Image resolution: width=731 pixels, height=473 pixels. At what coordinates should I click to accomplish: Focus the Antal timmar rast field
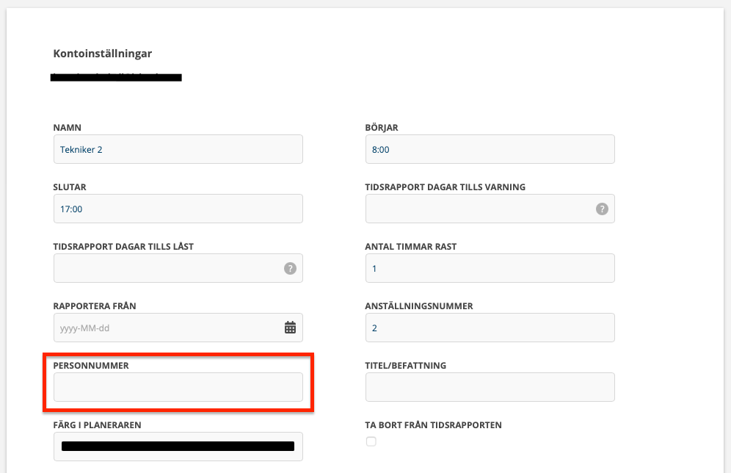(x=490, y=268)
